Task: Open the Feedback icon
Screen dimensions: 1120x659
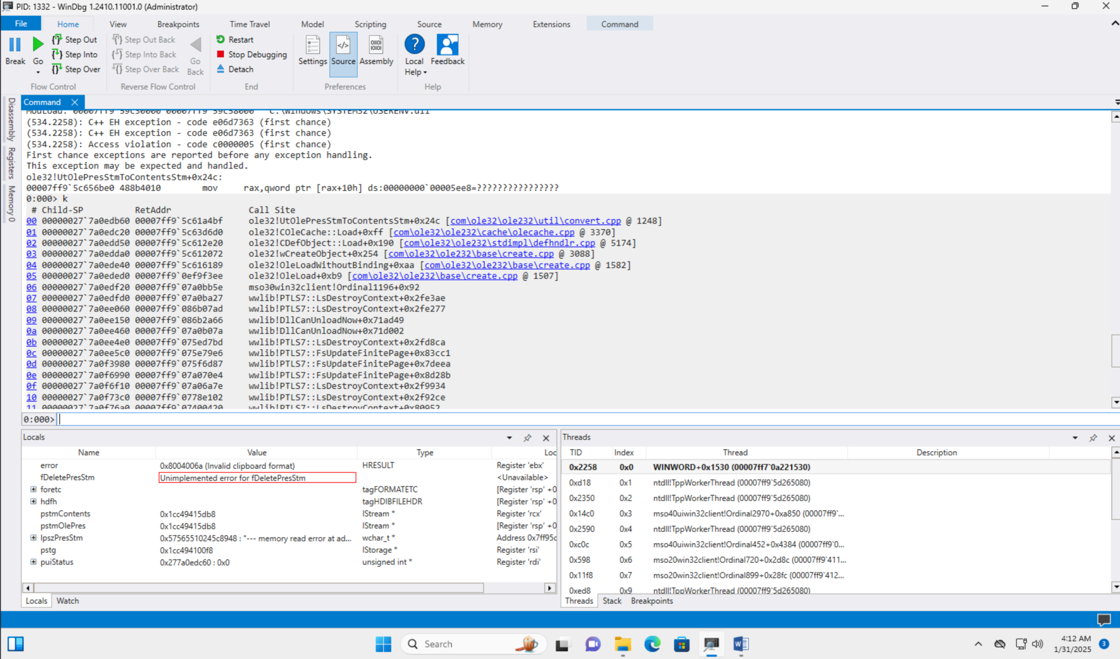Action: pos(447,45)
